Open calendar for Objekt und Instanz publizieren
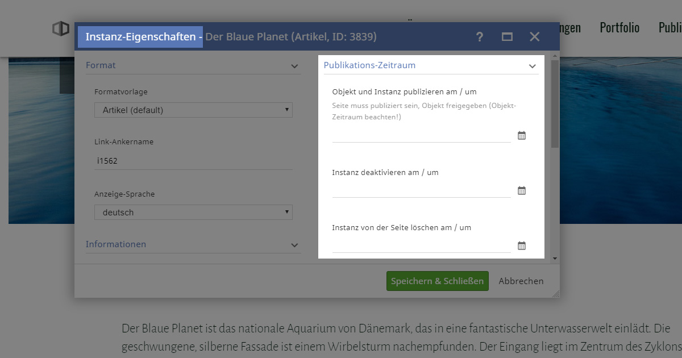Viewport: 682px width, 358px height. (x=522, y=135)
